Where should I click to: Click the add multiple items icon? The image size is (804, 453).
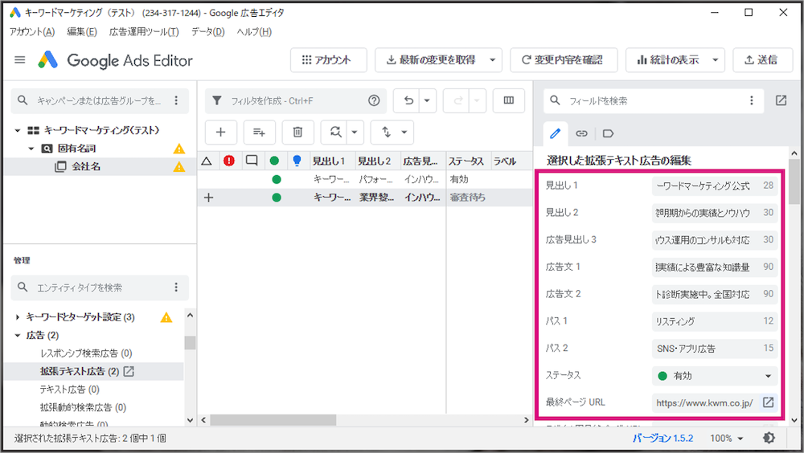pyautogui.click(x=259, y=133)
